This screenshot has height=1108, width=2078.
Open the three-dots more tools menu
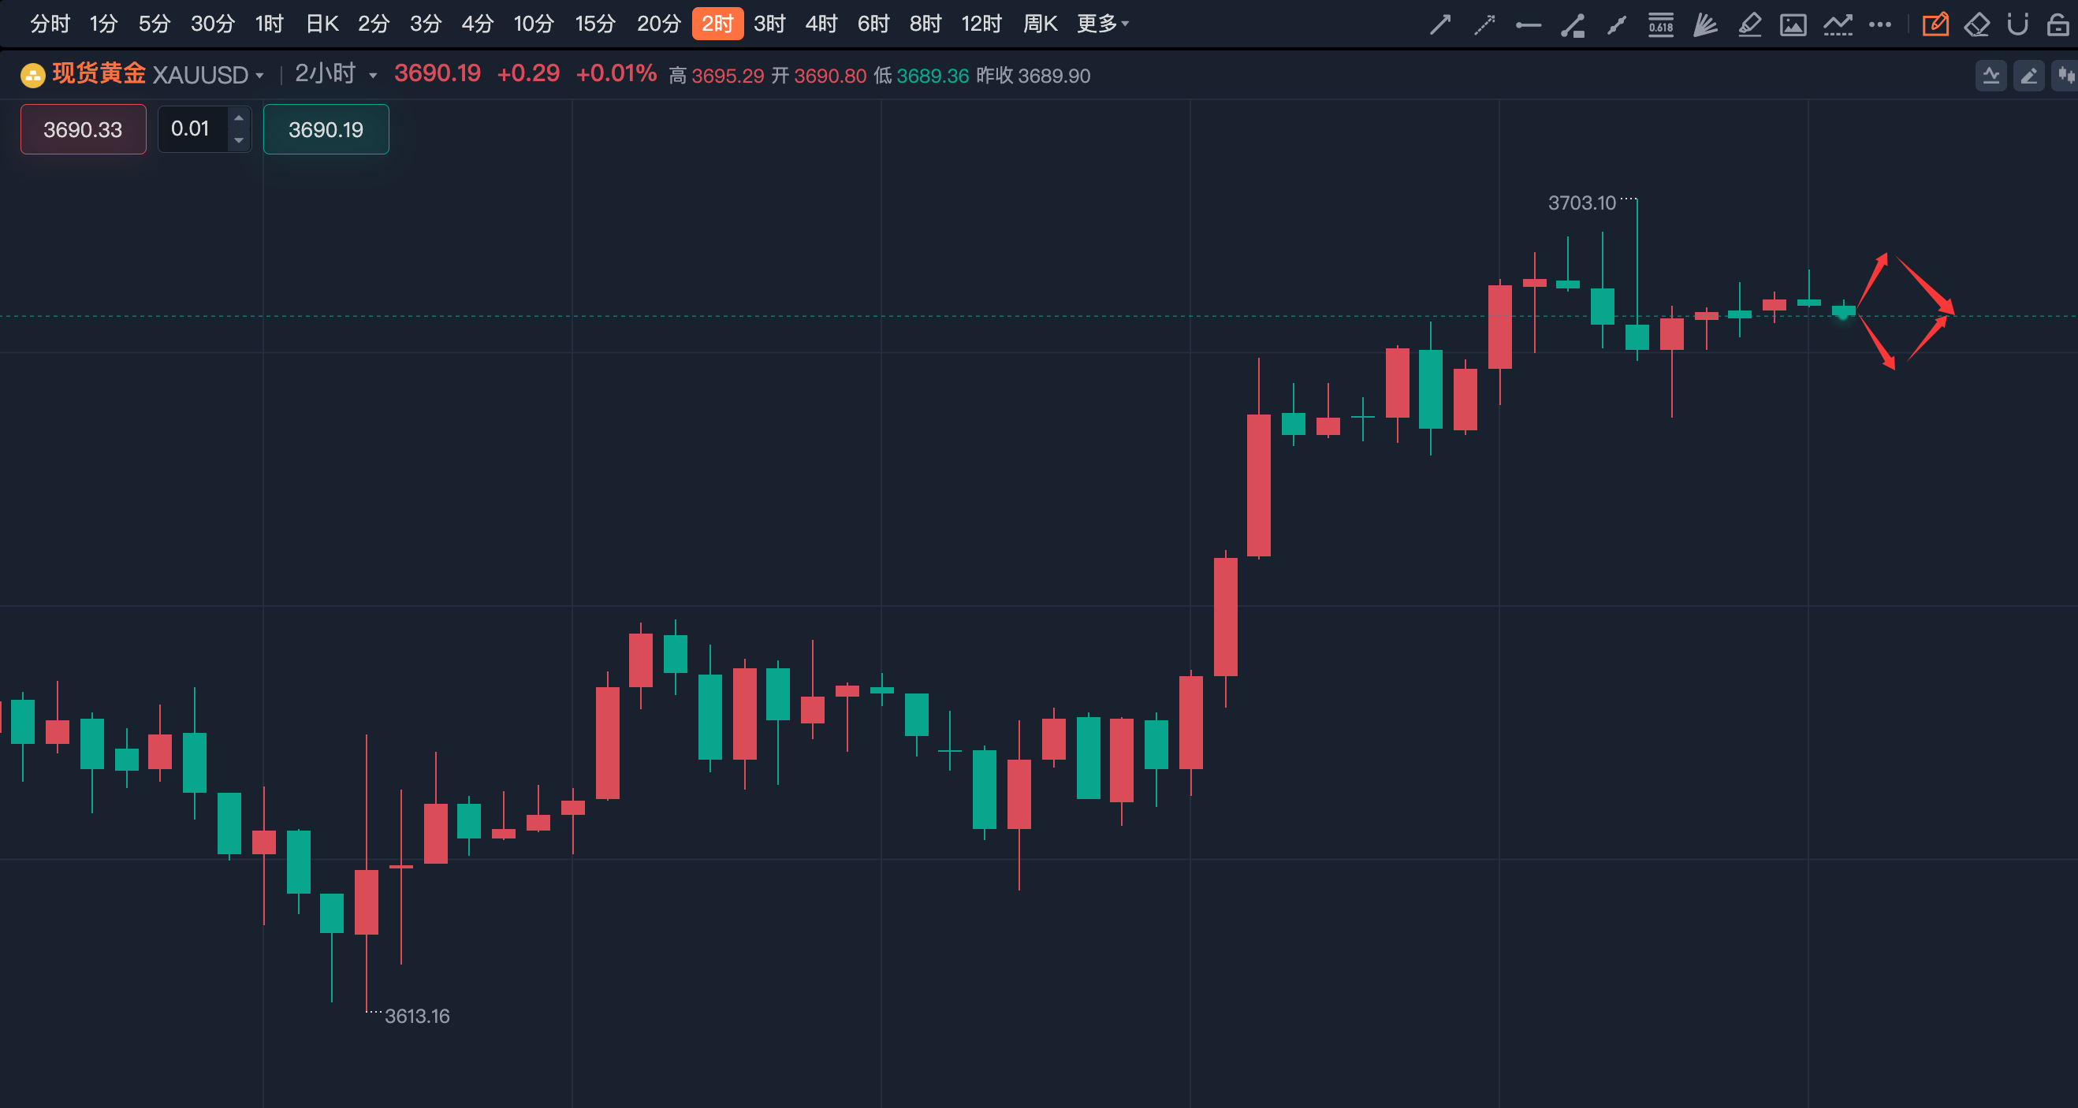(1879, 25)
